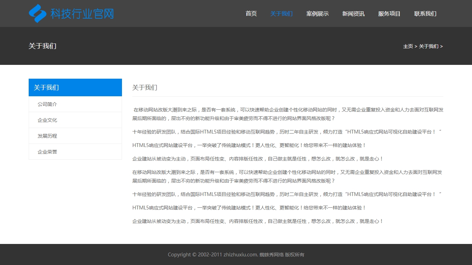472x265 pixels.
Task: Open the 联系我们 navigation item
Action: click(425, 14)
